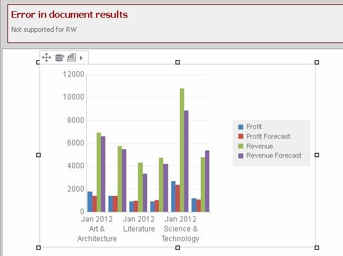Click the right-middle resize handle of chart
Screen dimensions: 343x256
(317, 155)
